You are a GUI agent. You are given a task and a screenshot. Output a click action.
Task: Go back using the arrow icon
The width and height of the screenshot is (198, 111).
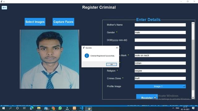coord(4,8)
